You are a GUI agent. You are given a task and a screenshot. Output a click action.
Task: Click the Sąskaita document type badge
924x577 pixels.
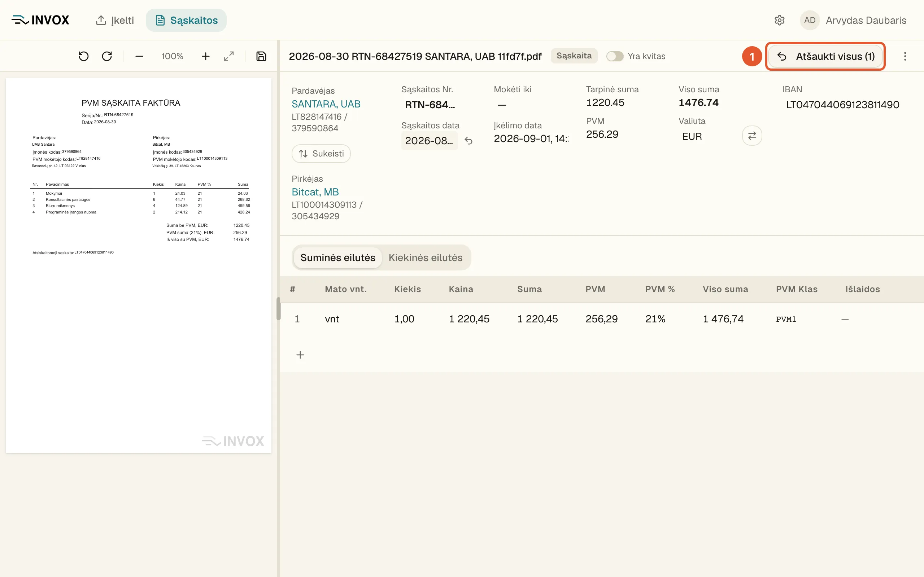click(x=574, y=56)
